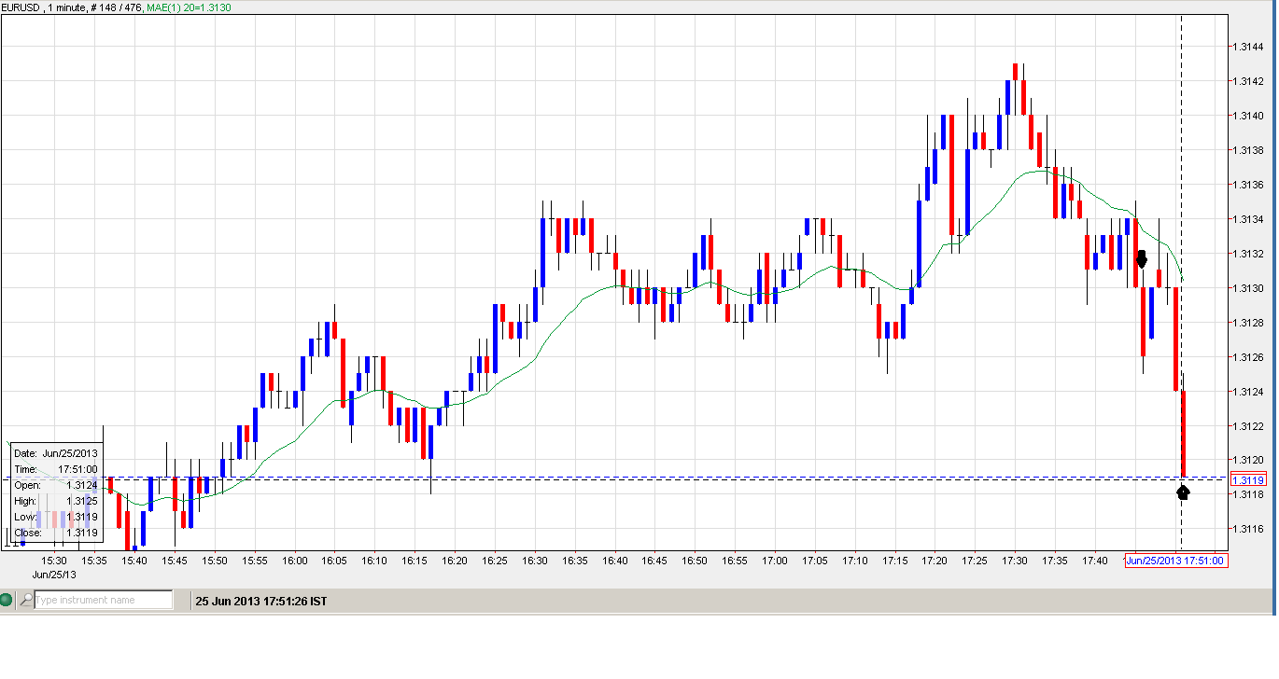Click the 1.3126 price axis label
Viewport: 1279px width, 679px height.
(1248, 357)
